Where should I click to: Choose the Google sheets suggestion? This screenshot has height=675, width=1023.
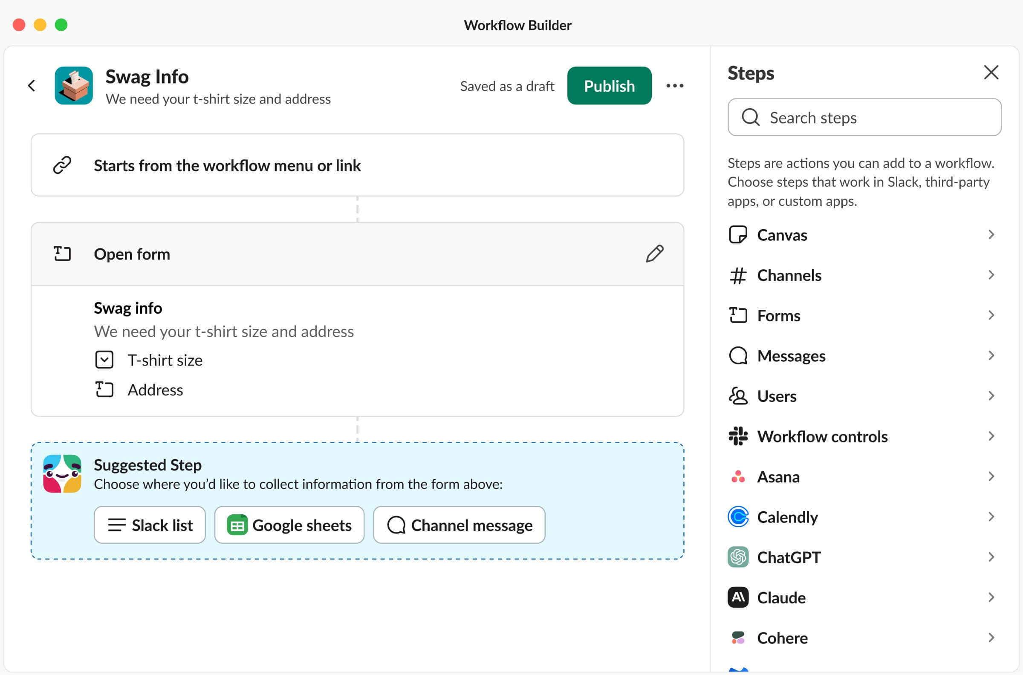[x=289, y=525]
